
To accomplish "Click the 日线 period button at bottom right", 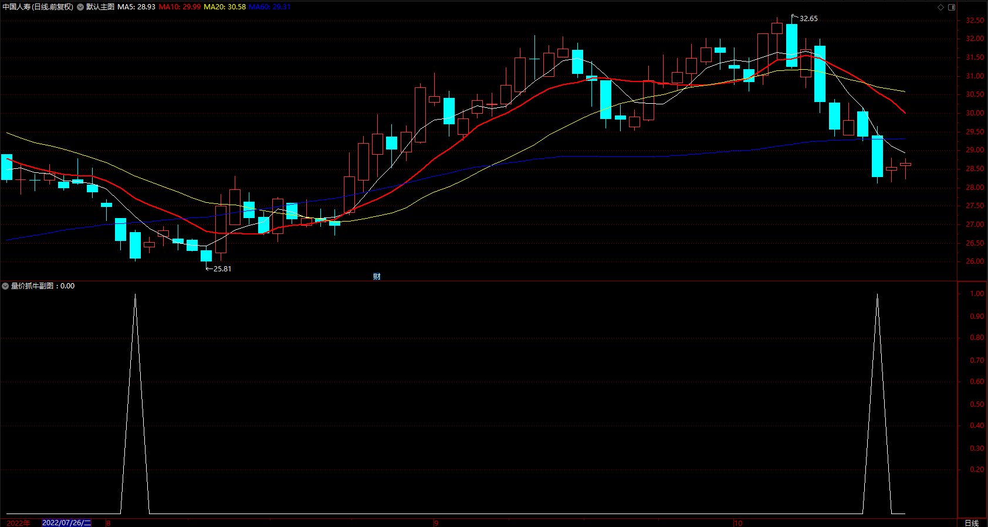I will pyautogui.click(x=972, y=523).
